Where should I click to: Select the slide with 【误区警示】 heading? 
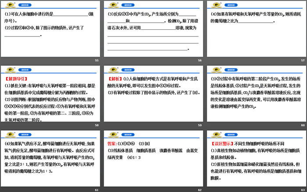click(x=257, y=158)
